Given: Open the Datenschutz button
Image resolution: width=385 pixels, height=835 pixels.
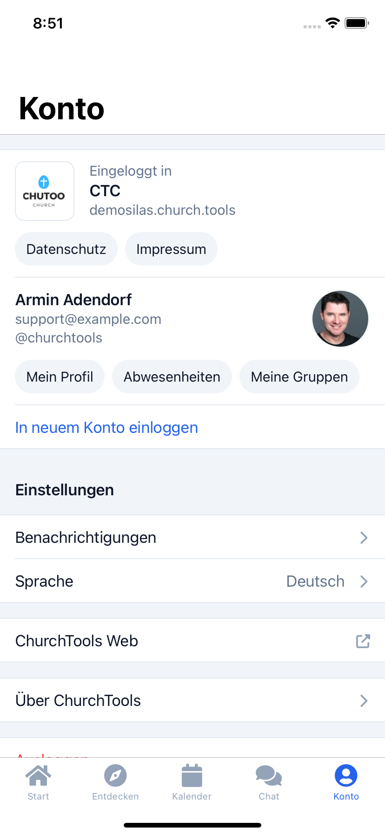Looking at the screenshot, I should (66, 249).
